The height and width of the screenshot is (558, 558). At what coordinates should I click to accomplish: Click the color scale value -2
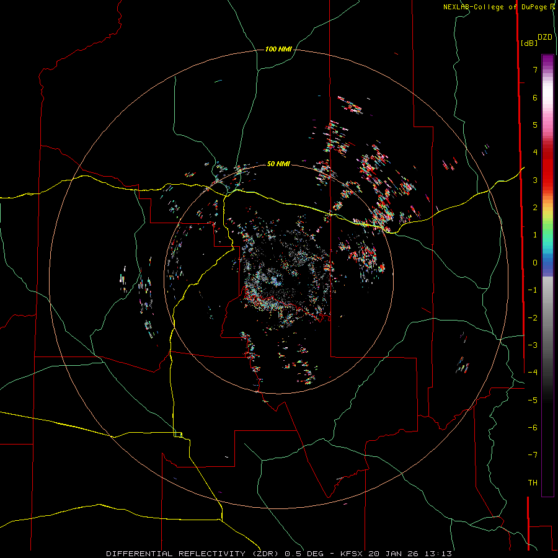pyautogui.click(x=533, y=318)
